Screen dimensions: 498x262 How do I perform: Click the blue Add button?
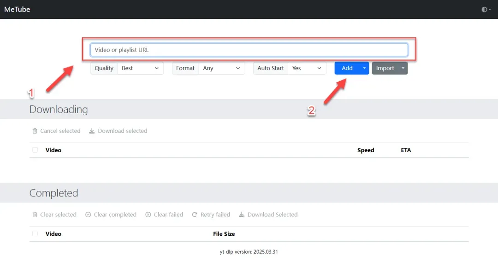click(347, 68)
